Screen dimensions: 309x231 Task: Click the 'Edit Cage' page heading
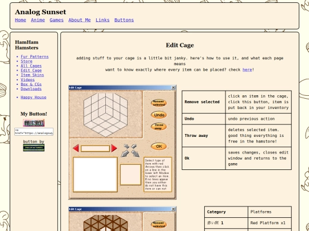[180, 45]
